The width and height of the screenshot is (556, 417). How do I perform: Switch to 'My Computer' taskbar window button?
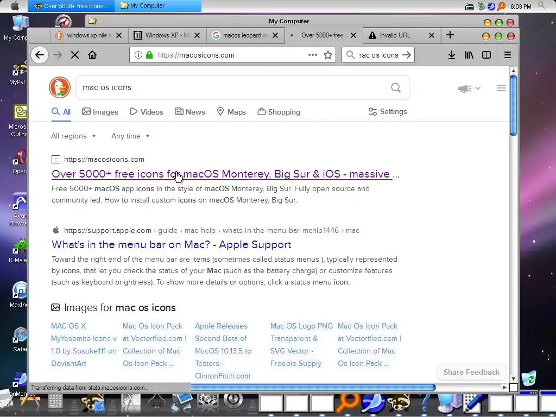(158, 5)
